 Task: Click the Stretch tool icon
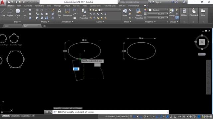tap(37, 18)
